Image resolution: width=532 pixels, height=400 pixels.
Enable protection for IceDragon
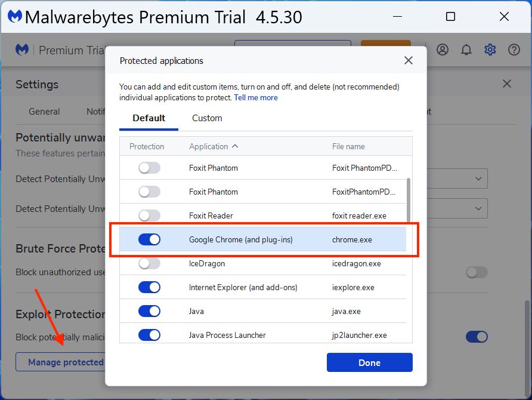point(149,263)
